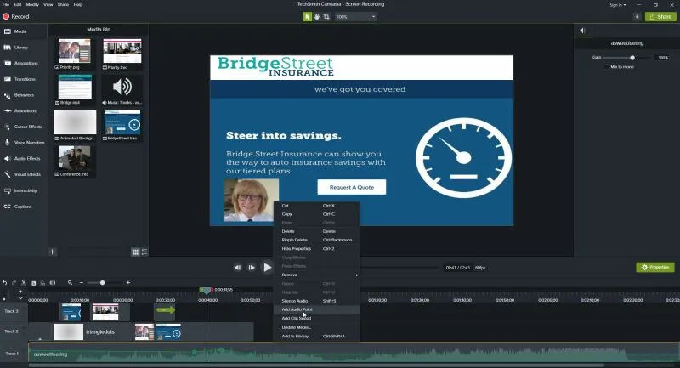
Task: Open the Interactivity tab
Action: pos(24,190)
